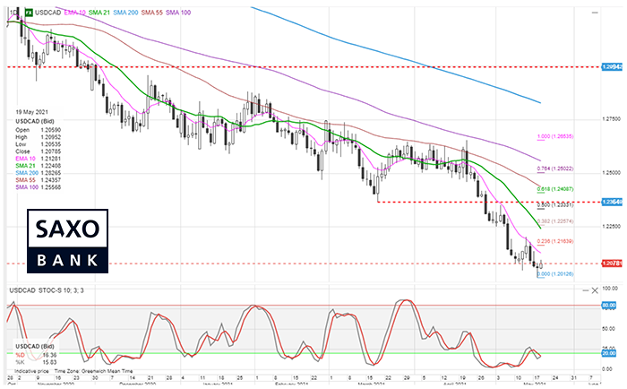
Task: Click the top blue 1.2994 level price tag
Action: (x=612, y=67)
